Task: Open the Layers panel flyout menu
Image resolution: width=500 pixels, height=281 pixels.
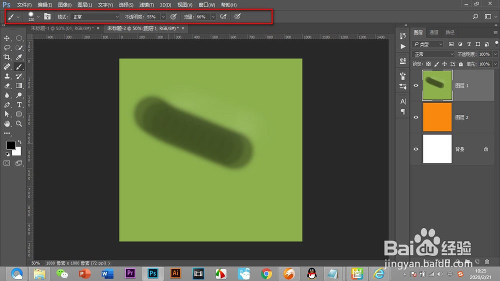Action: (x=495, y=32)
